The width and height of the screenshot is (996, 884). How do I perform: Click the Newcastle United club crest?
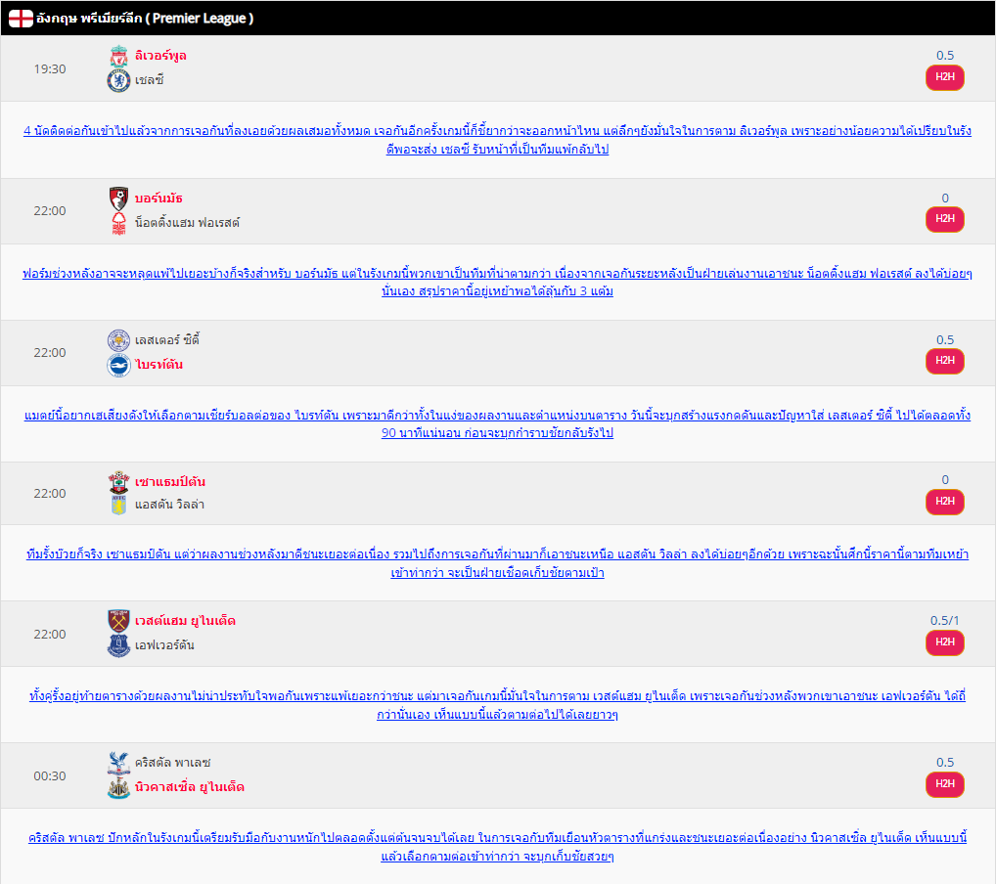click(x=118, y=787)
